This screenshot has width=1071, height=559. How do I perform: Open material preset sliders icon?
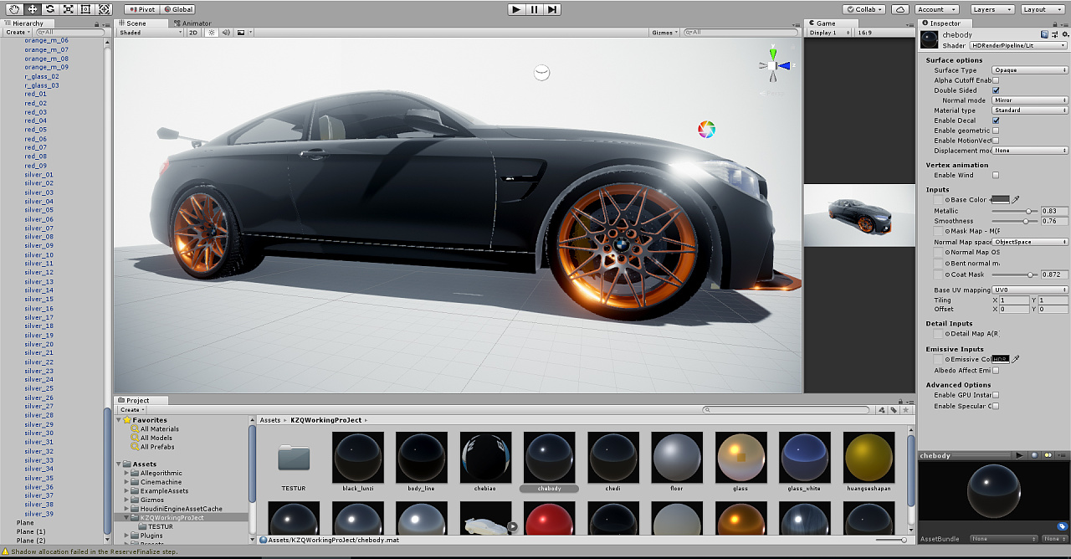[1053, 34]
